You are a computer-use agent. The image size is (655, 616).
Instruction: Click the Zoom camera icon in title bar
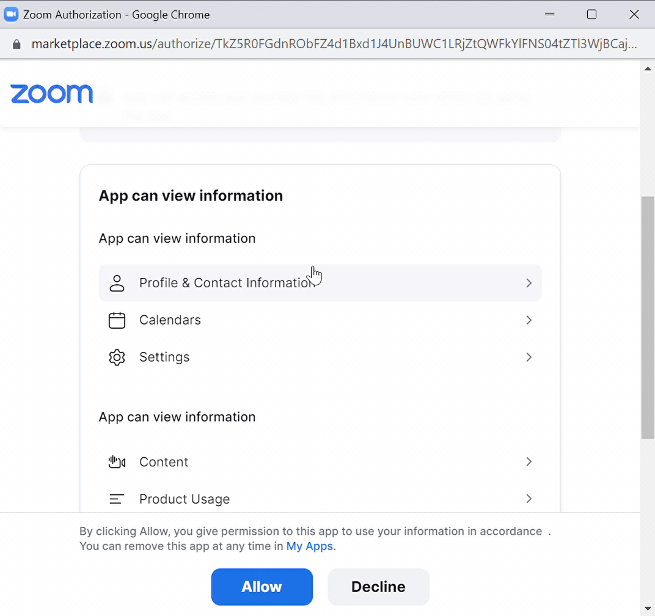click(x=12, y=15)
